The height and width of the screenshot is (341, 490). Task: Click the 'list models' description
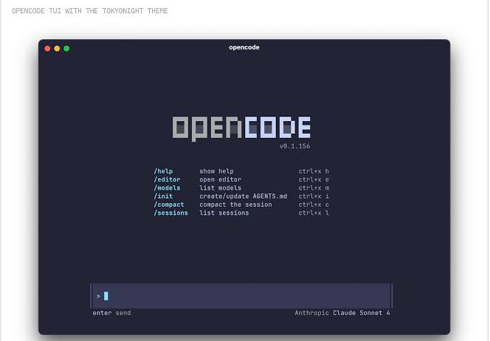pyautogui.click(x=221, y=188)
